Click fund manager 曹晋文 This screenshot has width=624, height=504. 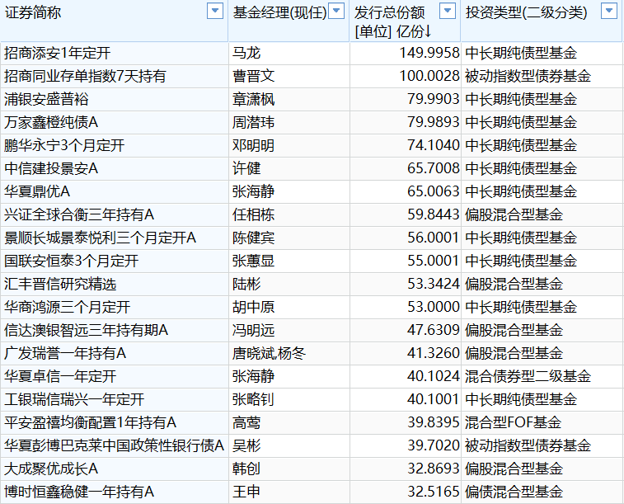(254, 76)
